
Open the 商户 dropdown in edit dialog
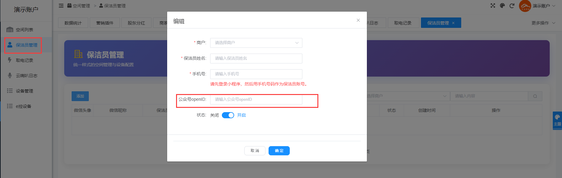[x=256, y=43]
